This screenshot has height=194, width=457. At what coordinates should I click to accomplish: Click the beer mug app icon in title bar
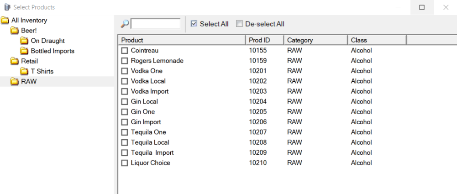(7, 7)
